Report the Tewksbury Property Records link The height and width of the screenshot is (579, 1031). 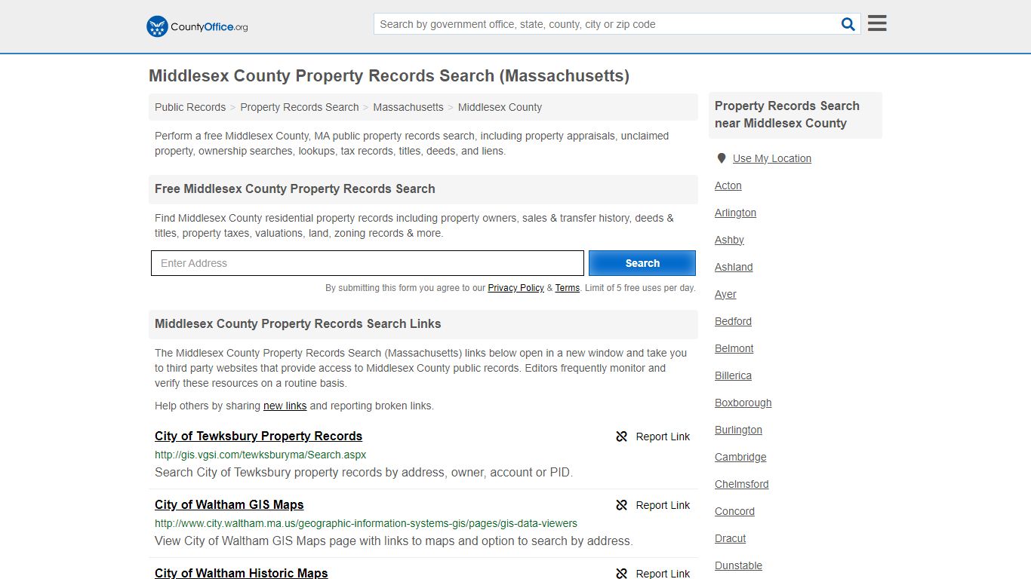coord(663,437)
